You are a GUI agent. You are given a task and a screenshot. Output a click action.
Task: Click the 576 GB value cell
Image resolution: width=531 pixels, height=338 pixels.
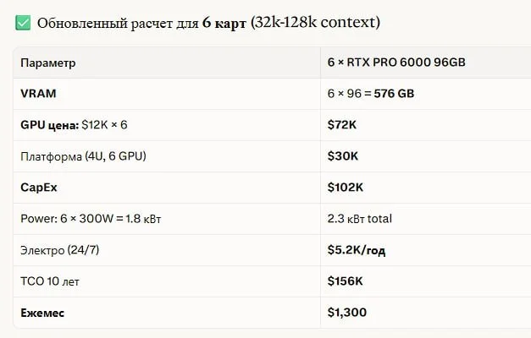click(371, 94)
